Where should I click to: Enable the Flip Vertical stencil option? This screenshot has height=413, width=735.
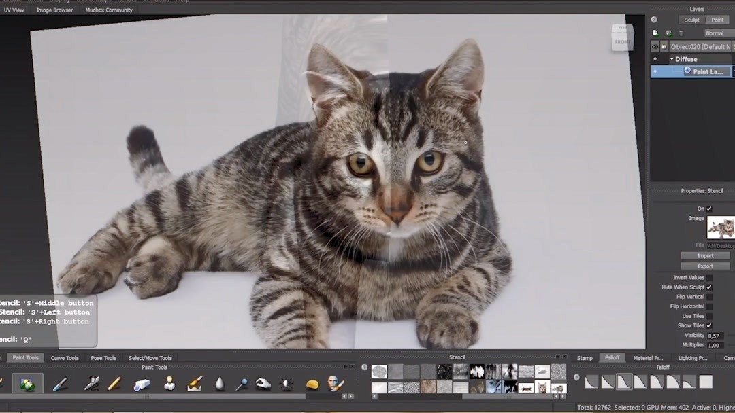[710, 296]
